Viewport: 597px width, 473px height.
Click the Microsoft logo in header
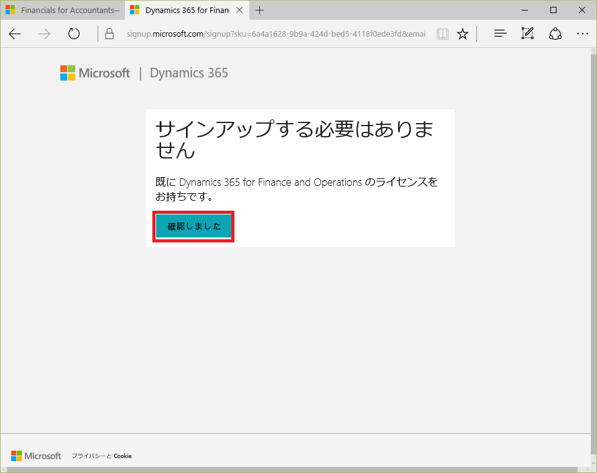[x=95, y=73]
